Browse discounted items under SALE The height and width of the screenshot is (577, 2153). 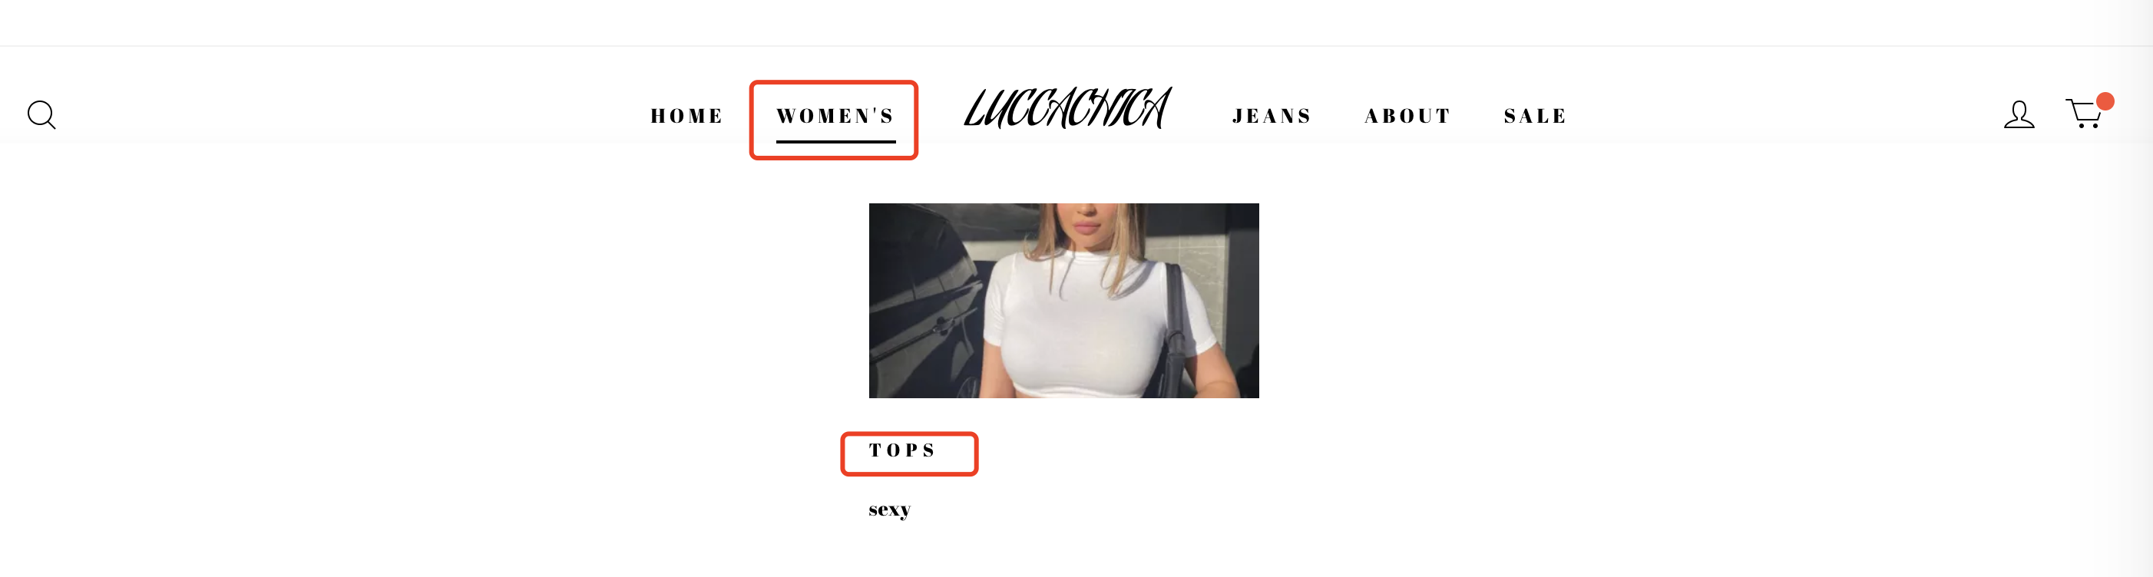click(x=1536, y=116)
